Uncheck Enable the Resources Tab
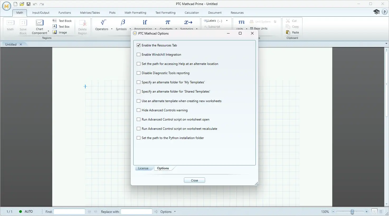The width and height of the screenshot is (389, 216). click(x=139, y=45)
